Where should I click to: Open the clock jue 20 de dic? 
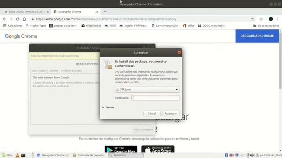click(x=271, y=155)
